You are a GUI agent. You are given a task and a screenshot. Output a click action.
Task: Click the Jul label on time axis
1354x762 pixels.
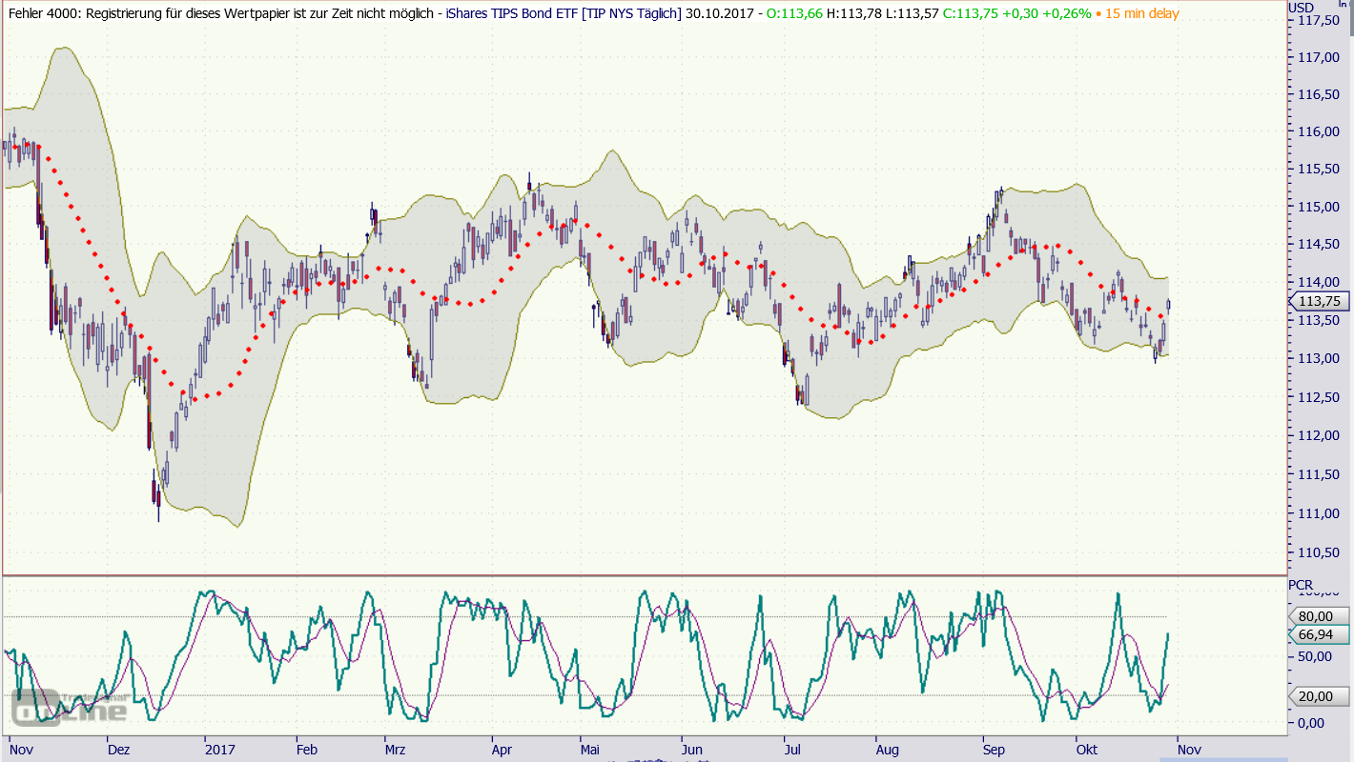pos(791,750)
